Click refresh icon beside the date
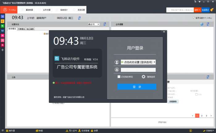 (x=79, y=18)
